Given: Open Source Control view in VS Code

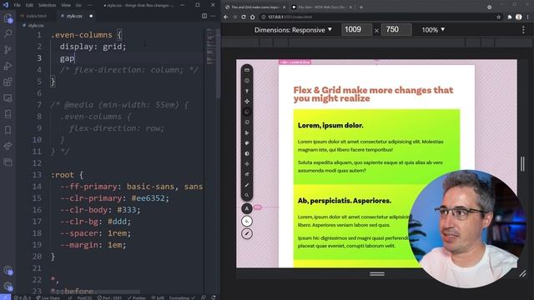Looking at the screenshot, I should [x=8, y=50].
